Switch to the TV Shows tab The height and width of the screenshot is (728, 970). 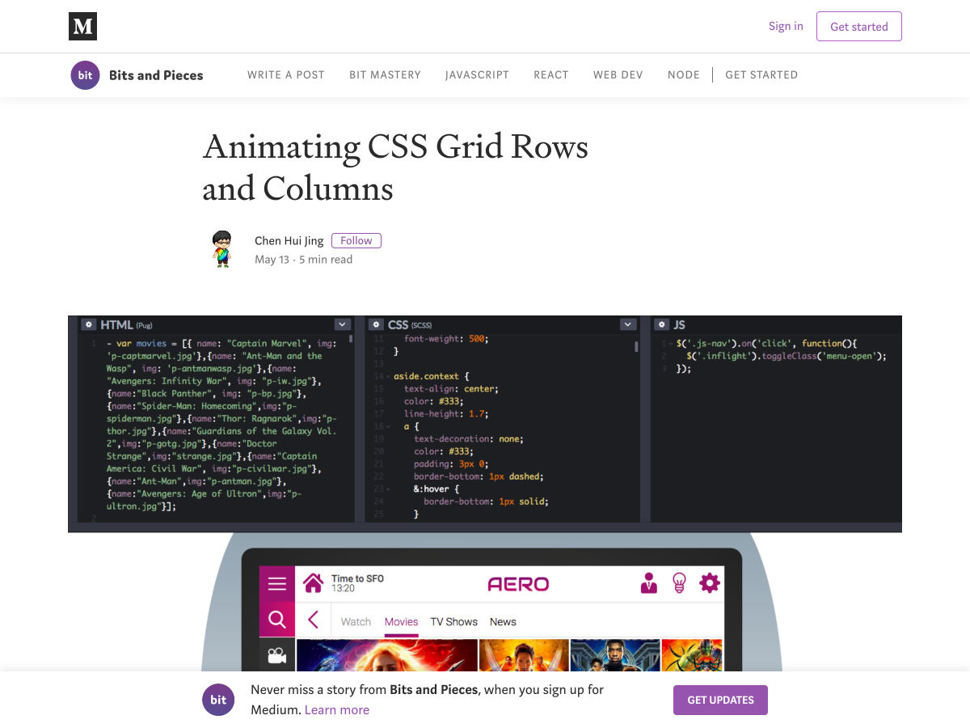[453, 622]
